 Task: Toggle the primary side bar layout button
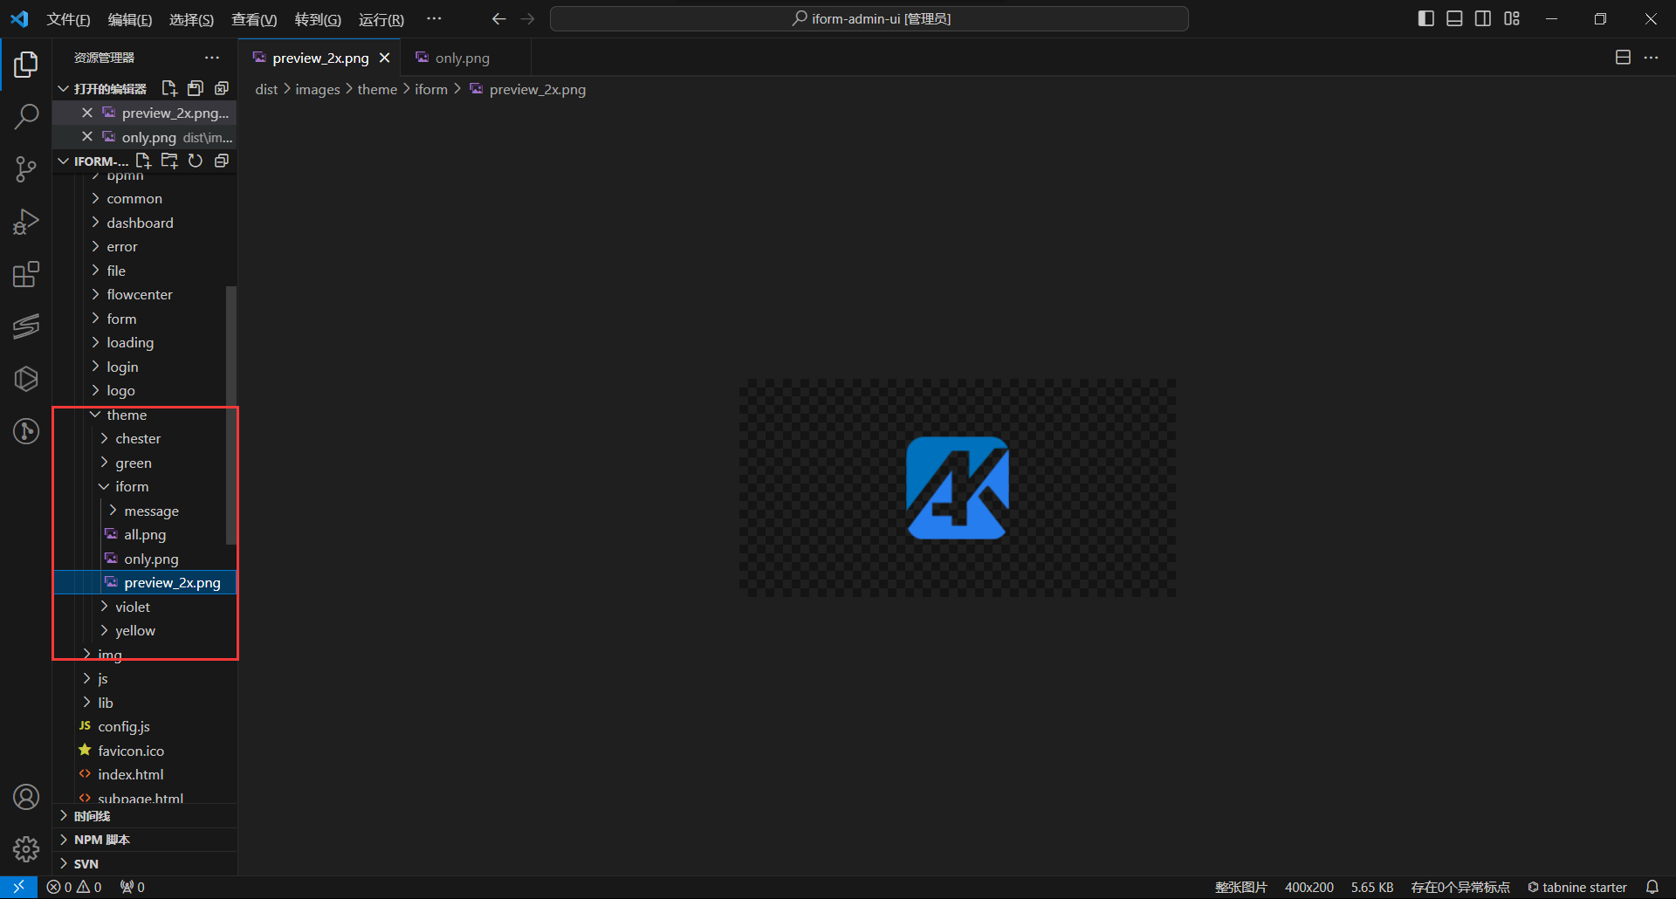pyautogui.click(x=1426, y=18)
